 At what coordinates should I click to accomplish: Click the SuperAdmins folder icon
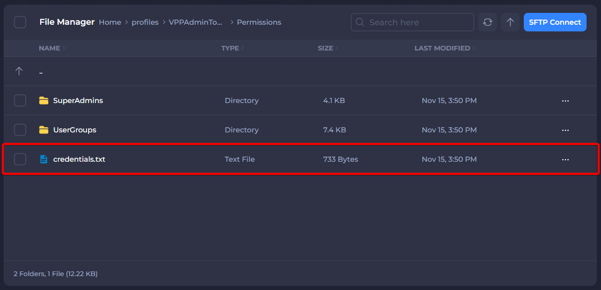point(44,100)
